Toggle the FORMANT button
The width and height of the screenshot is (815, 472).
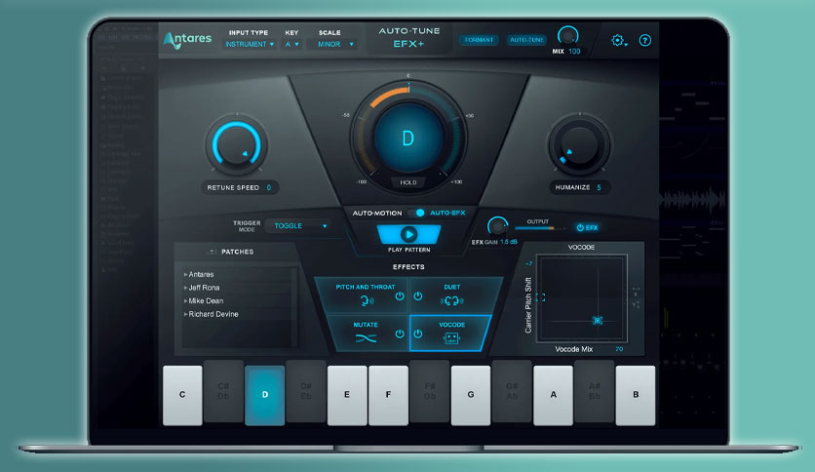479,40
